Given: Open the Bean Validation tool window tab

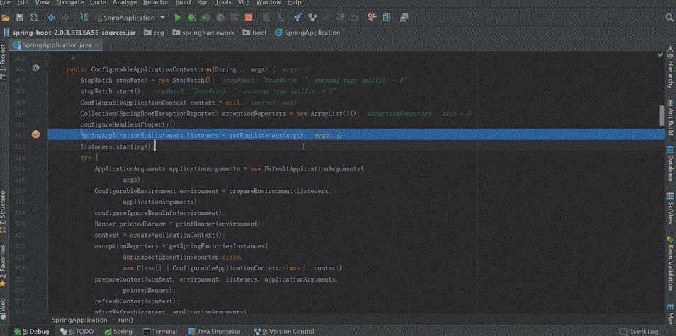Looking at the screenshot, I should (x=670, y=264).
